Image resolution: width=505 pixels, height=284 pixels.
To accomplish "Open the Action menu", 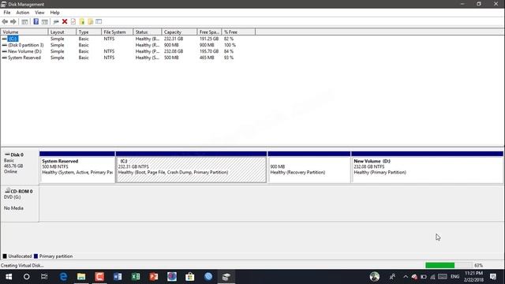I will [x=23, y=13].
